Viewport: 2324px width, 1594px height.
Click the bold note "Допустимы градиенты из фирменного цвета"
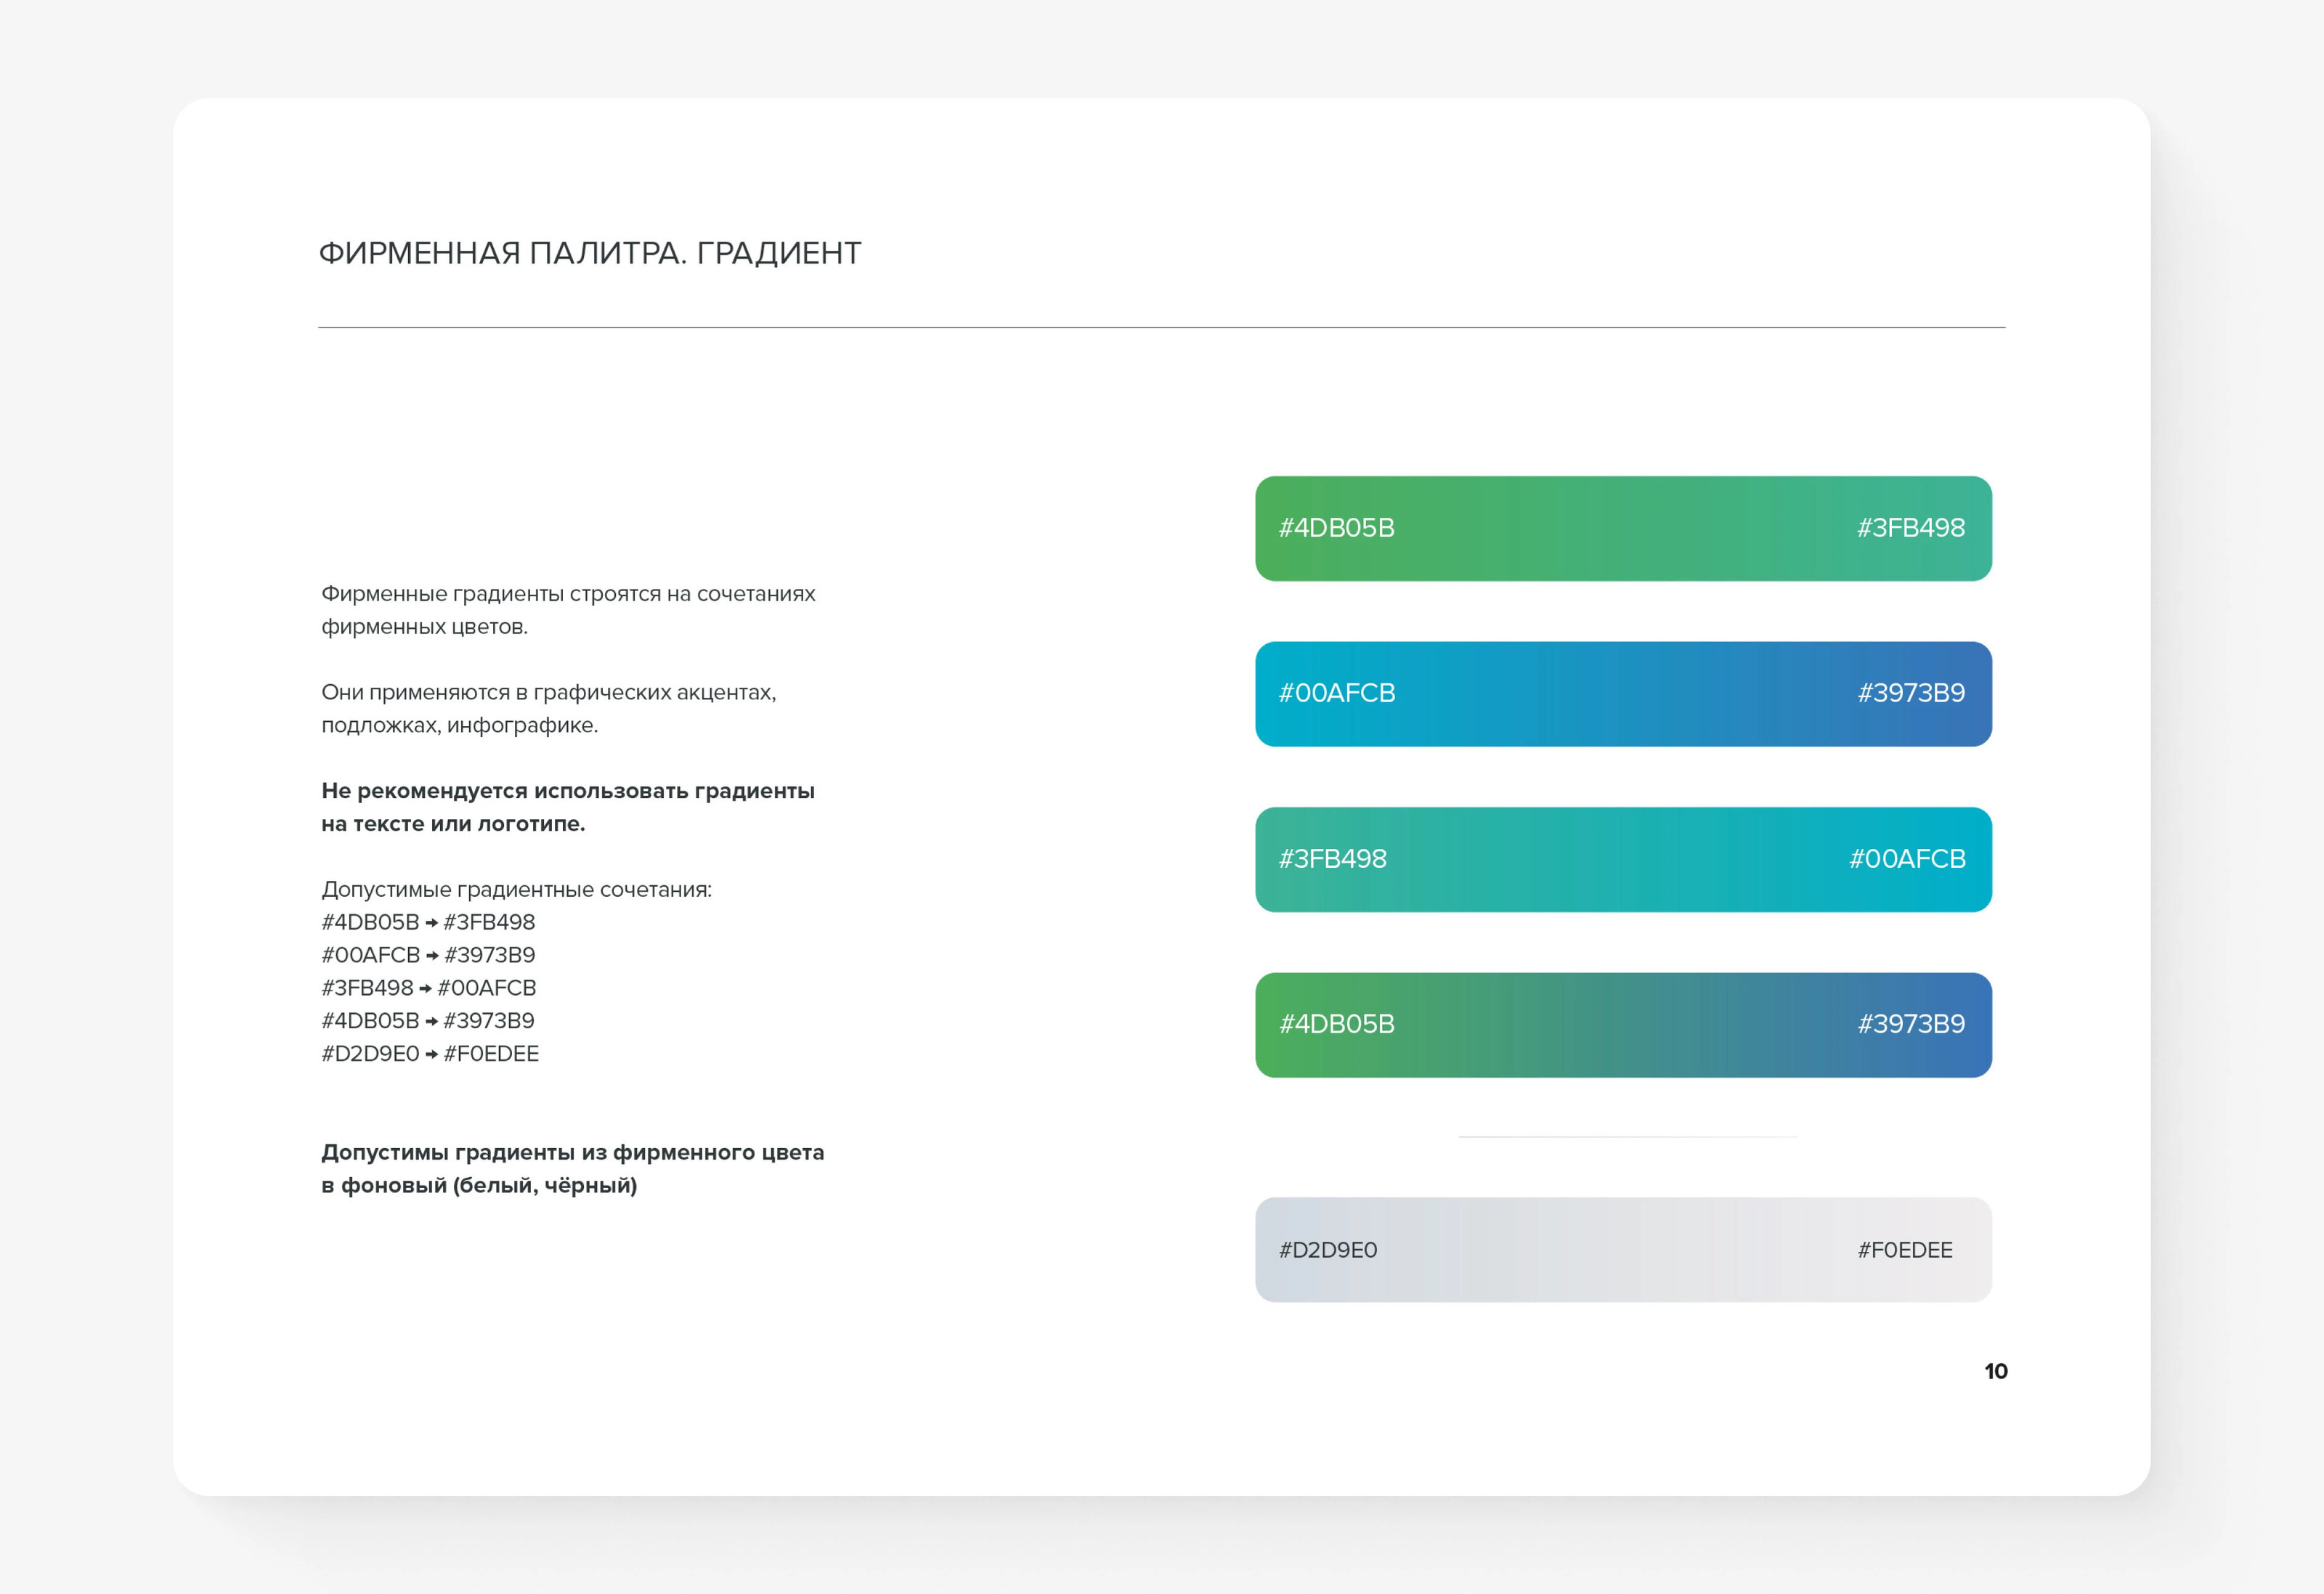click(x=572, y=1152)
